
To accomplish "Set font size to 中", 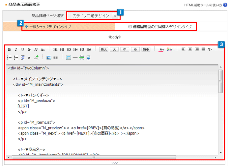I will [125, 49].
